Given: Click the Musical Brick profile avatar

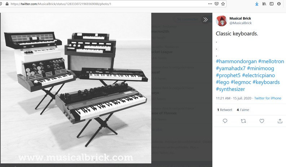Looking at the screenshot, I should 221,21.
